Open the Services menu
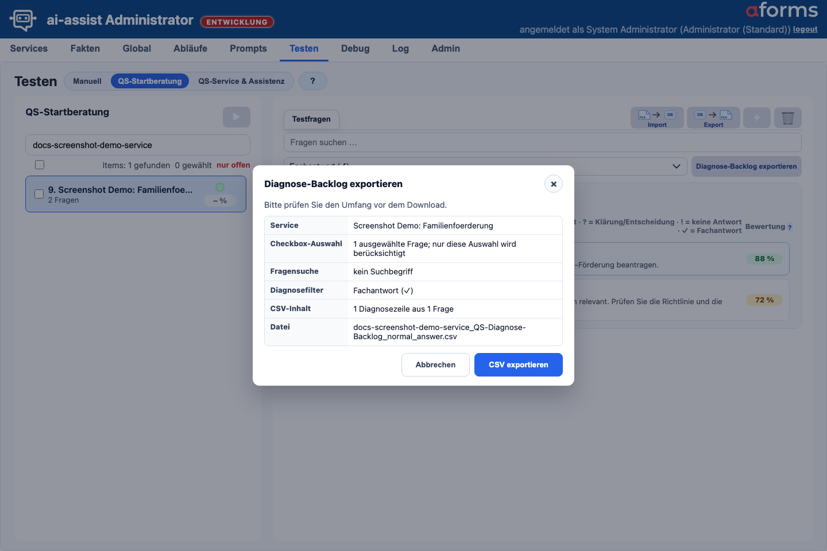 (x=29, y=49)
